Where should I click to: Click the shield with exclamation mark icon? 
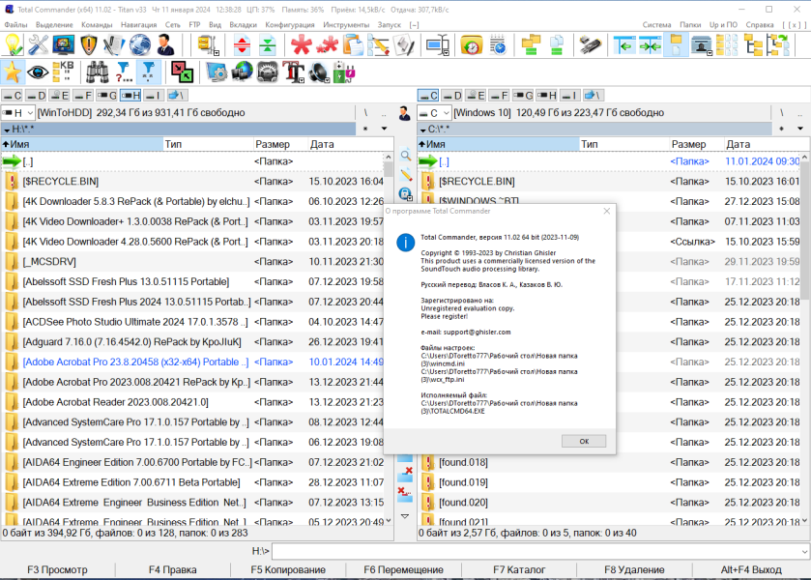pos(89,45)
